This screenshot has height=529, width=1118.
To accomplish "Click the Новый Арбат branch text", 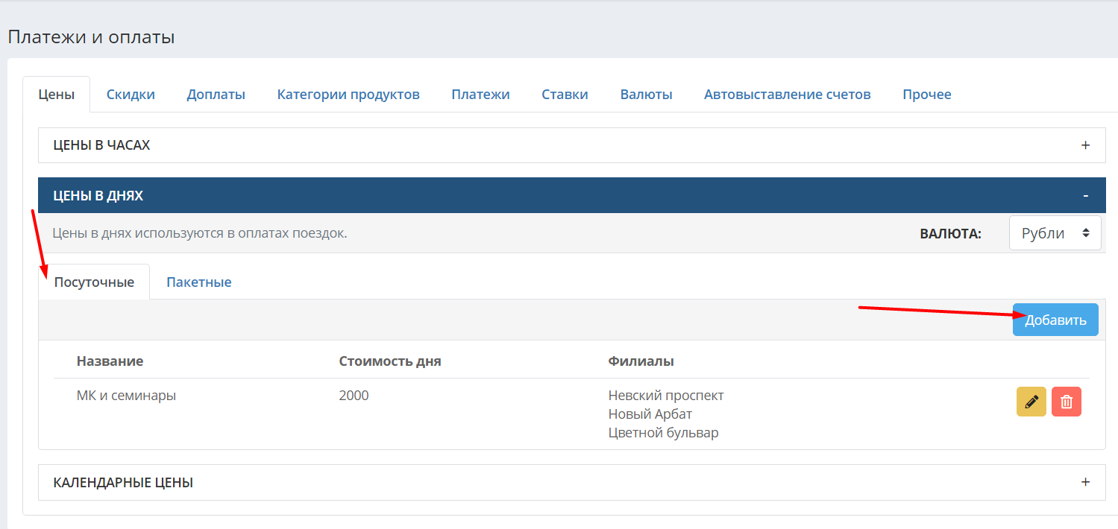I will (x=650, y=414).
